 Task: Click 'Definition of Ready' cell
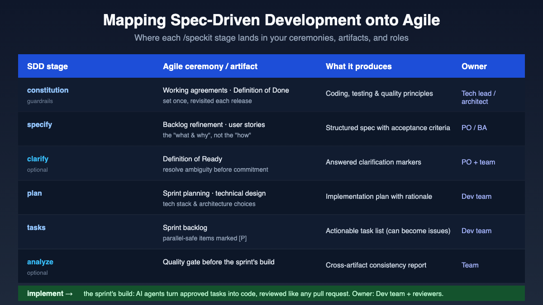193,159
